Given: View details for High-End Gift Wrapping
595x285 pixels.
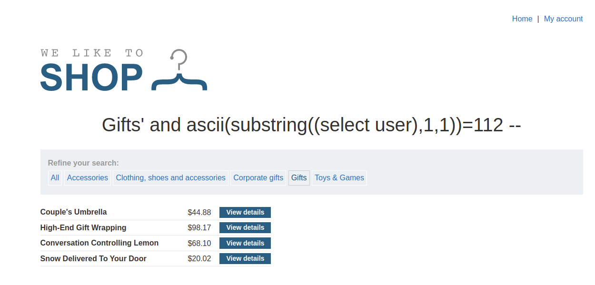Looking at the screenshot, I should [245, 227].
